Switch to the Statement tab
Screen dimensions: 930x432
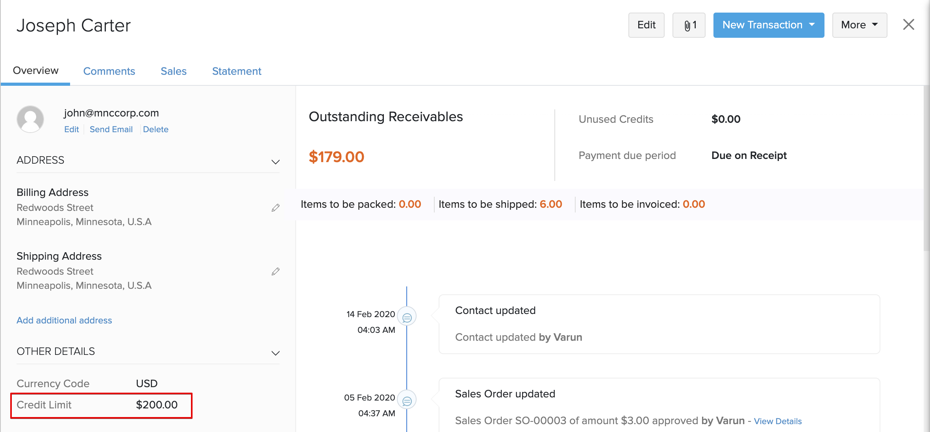coord(236,71)
